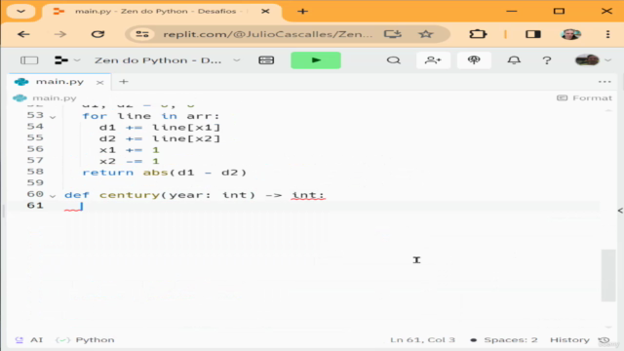This screenshot has height=351, width=624.
Task: Invite collaborators with the add-person icon
Action: click(x=433, y=60)
